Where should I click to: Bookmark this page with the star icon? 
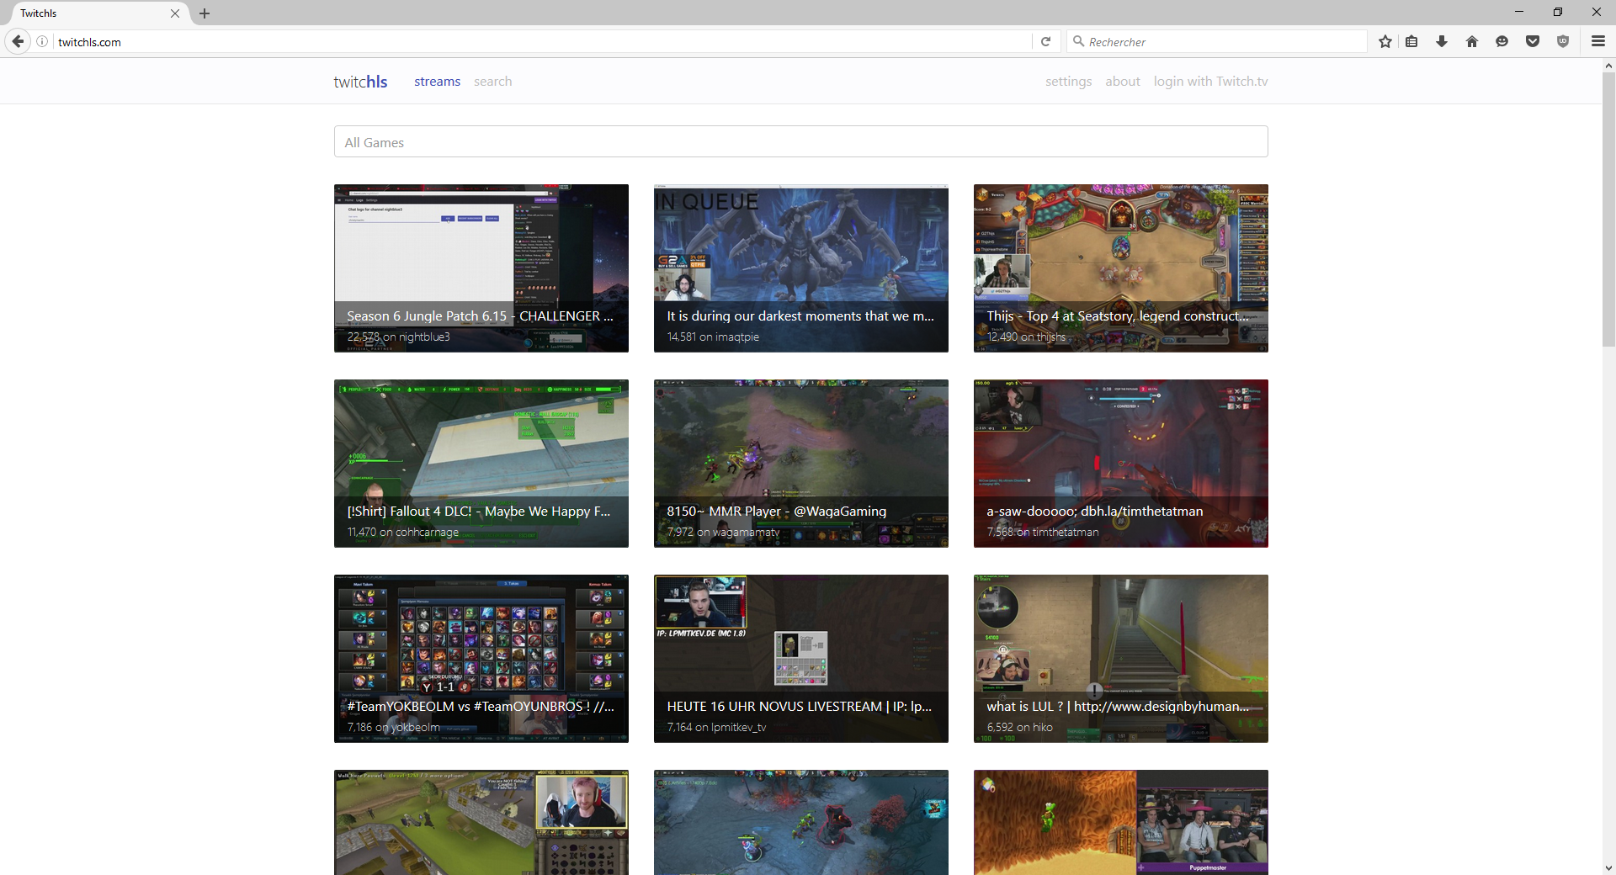(x=1385, y=41)
